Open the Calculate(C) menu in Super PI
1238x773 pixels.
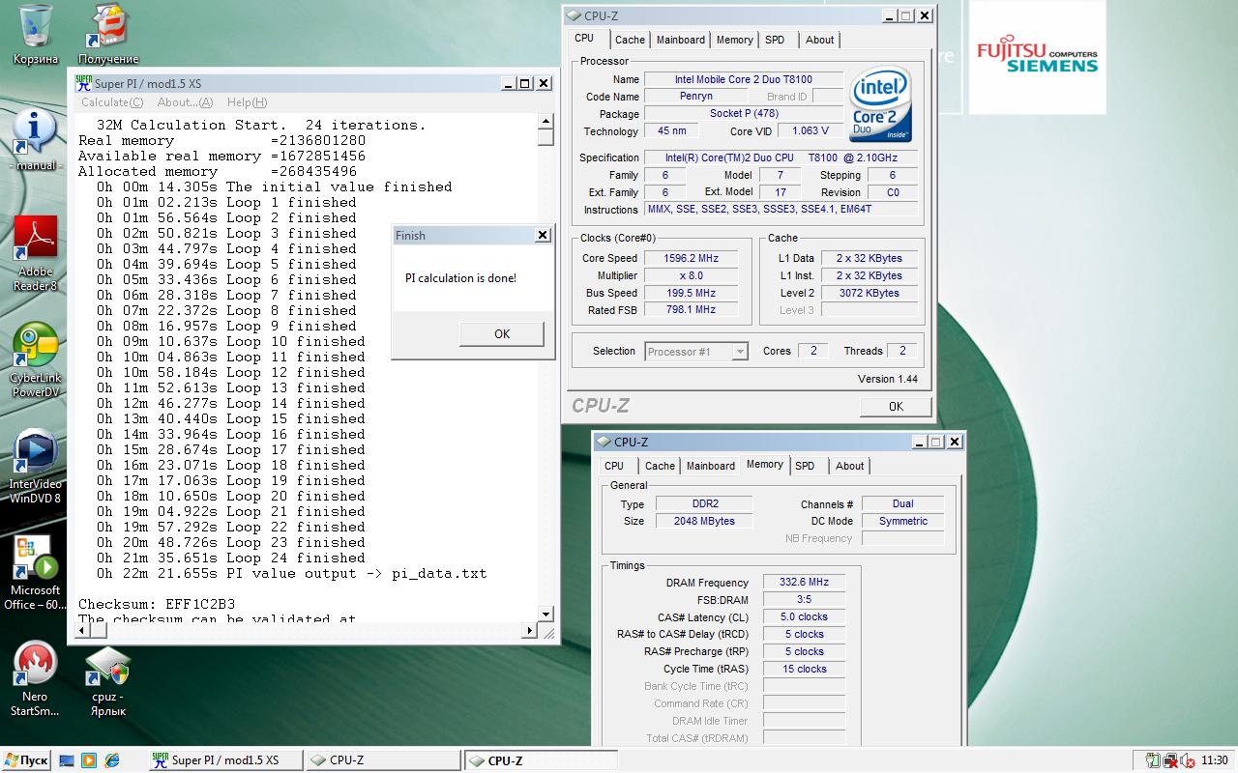tap(112, 102)
